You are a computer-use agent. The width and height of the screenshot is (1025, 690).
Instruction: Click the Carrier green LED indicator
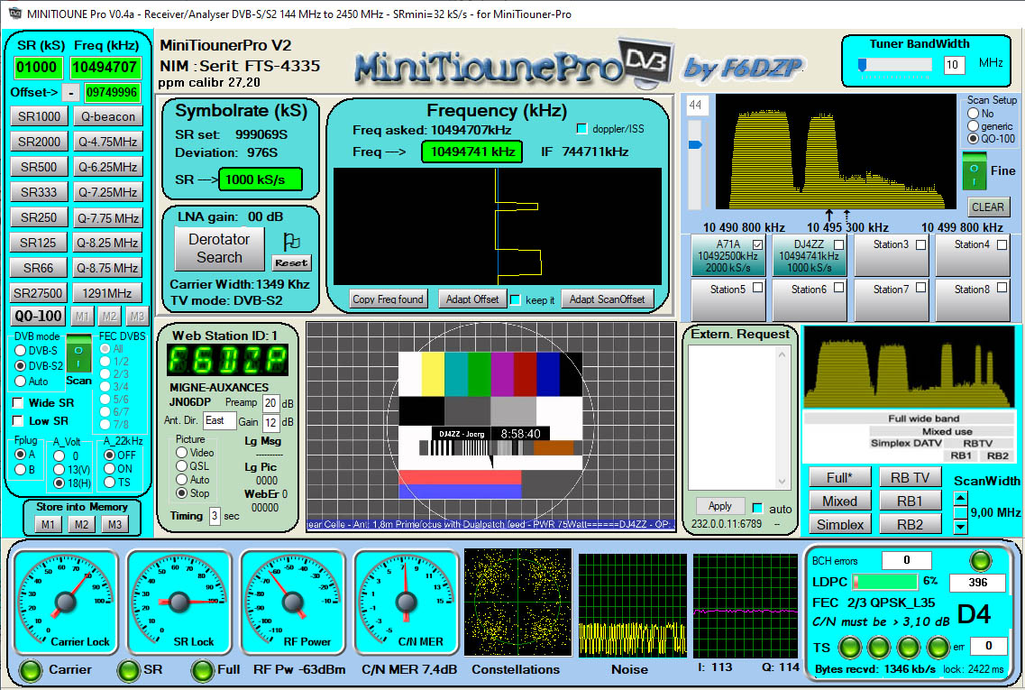click(30, 670)
